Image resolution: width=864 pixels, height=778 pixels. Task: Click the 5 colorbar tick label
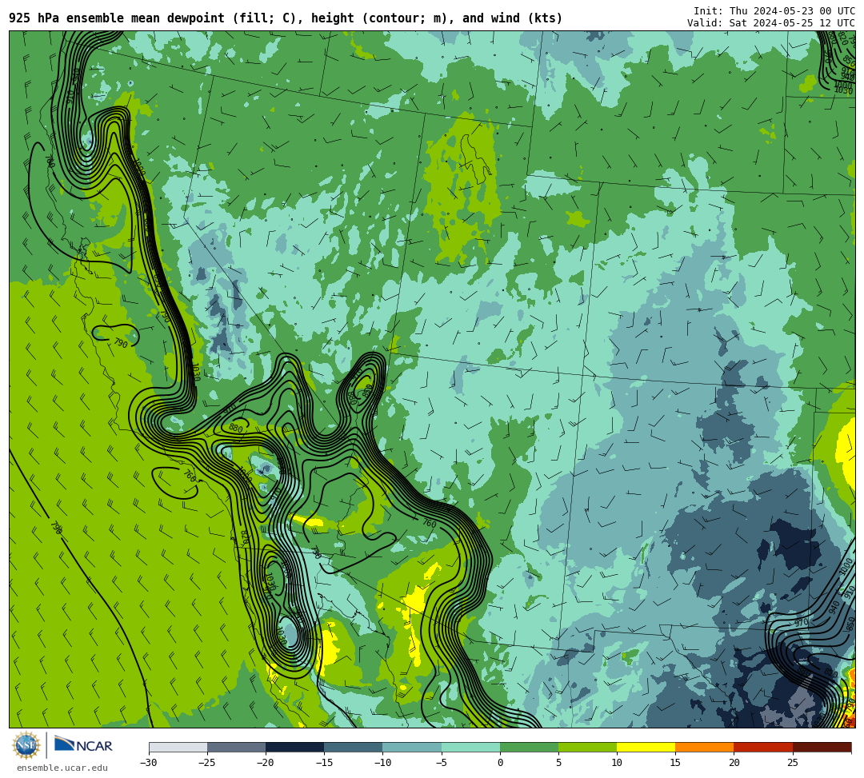pyautogui.click(x=558, y=763)
